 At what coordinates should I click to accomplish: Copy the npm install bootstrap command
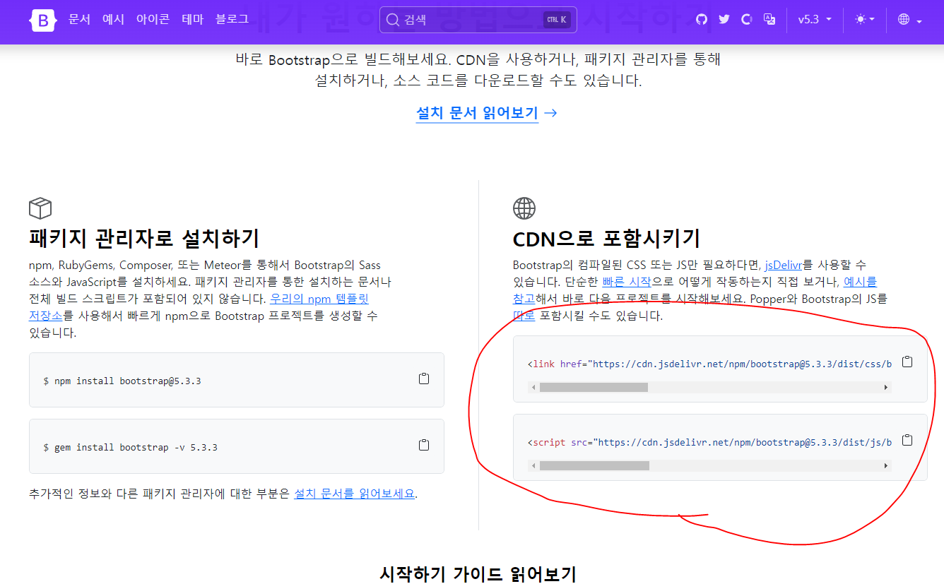(x=424, y=379)
